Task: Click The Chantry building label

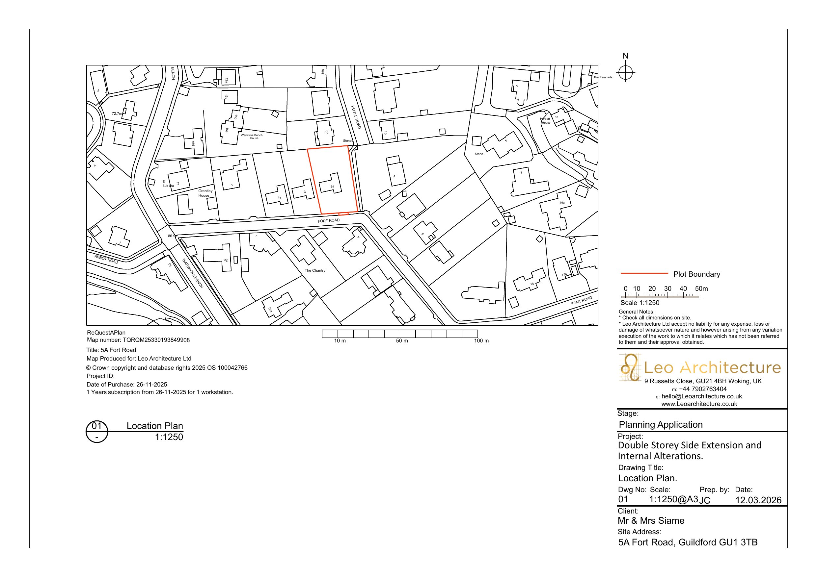Action: [x=315, y=270]
